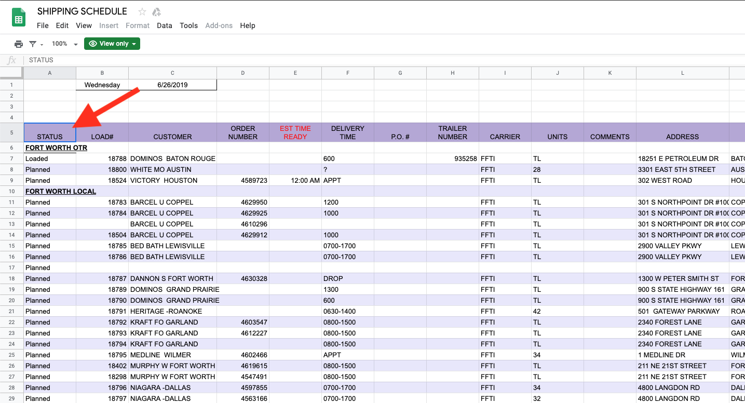
Task: Select column F header
Action: (348, 73)
